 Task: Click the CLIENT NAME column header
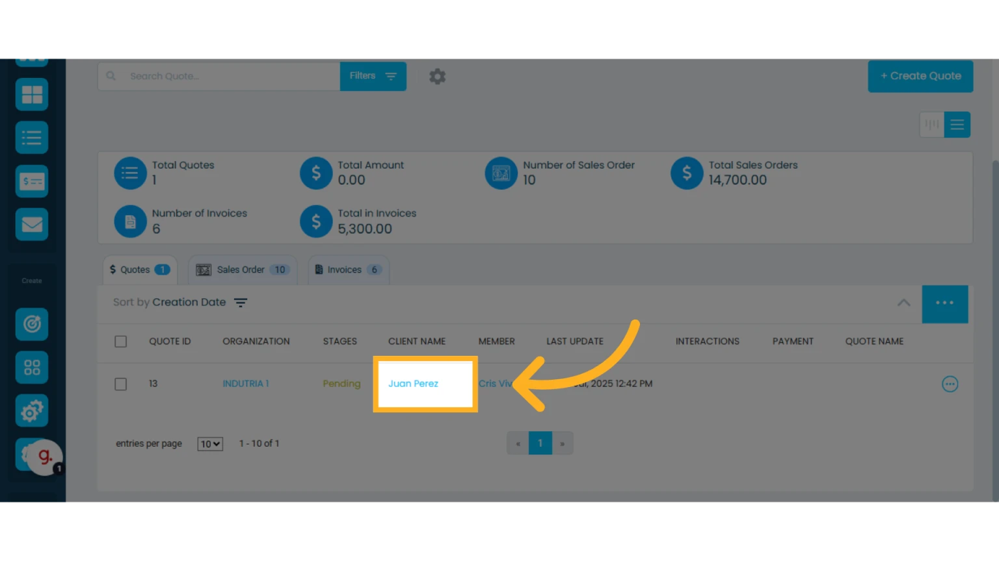(x=417, y=342)
